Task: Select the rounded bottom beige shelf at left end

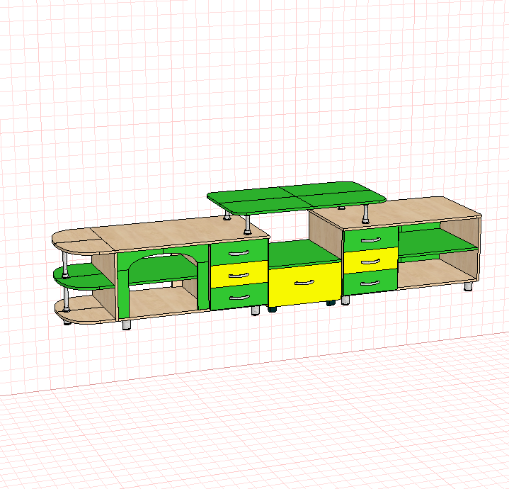Action: pyautogui.click(x=85, y=310)
